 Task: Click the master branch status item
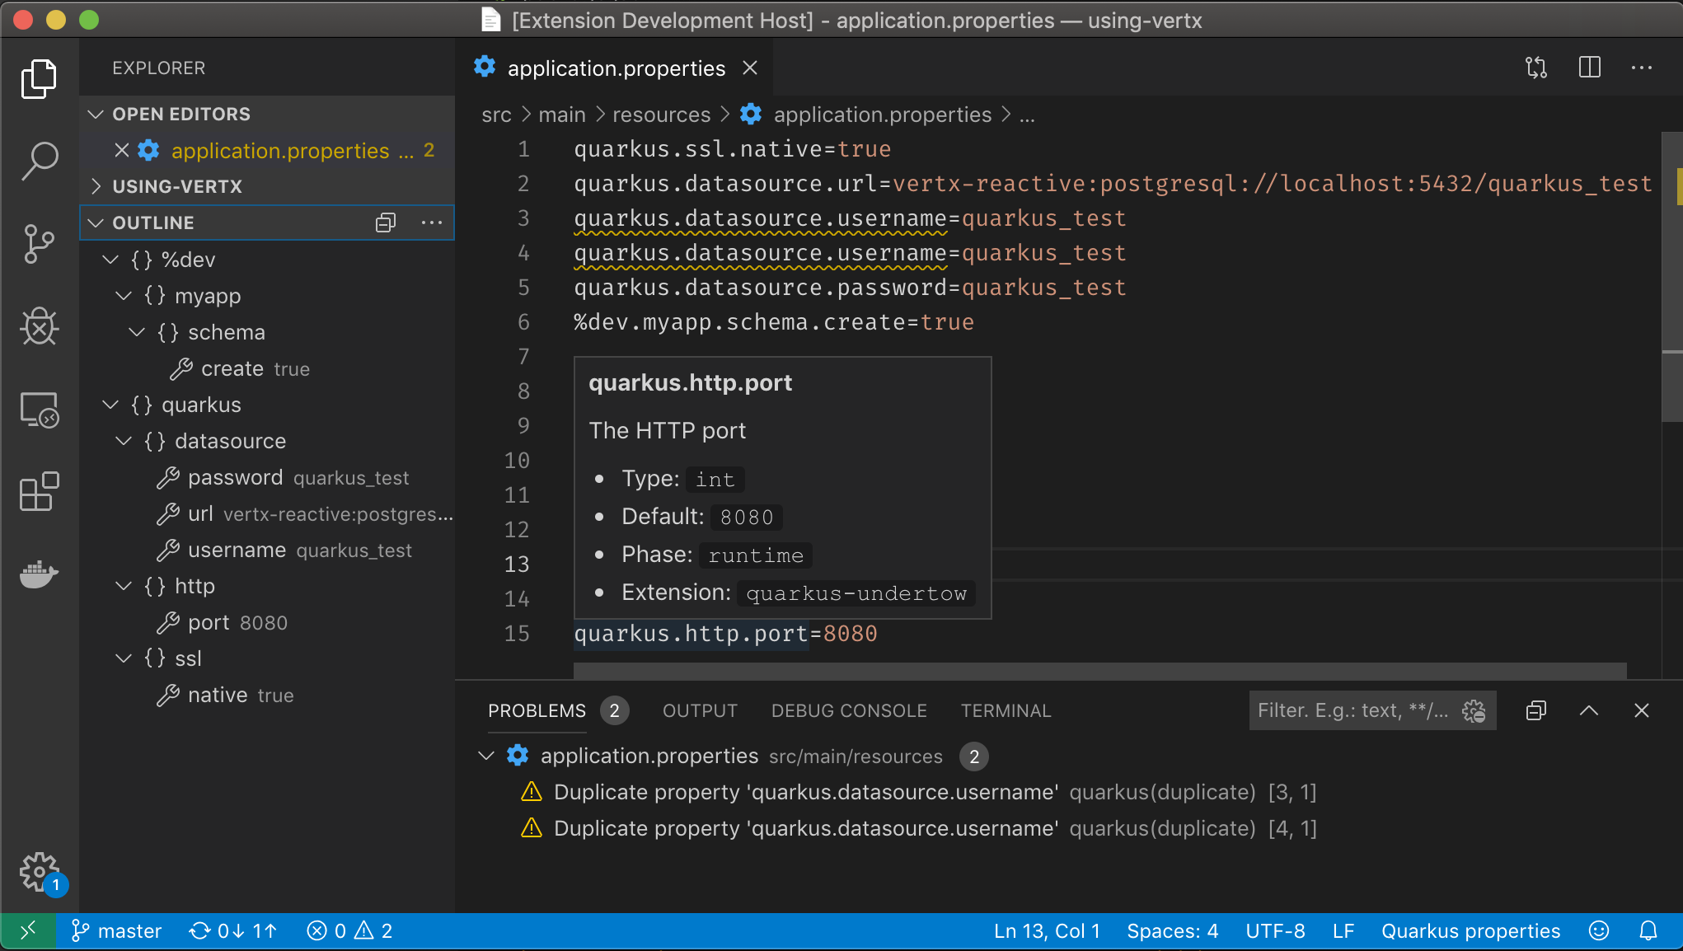(x=116, y=931)
